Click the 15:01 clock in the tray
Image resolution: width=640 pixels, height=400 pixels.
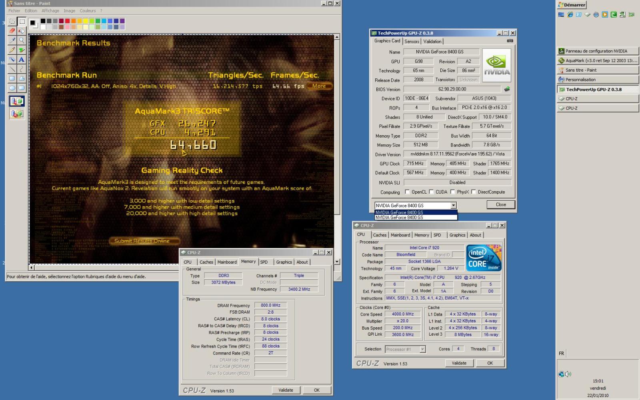[x=598, y=381]
